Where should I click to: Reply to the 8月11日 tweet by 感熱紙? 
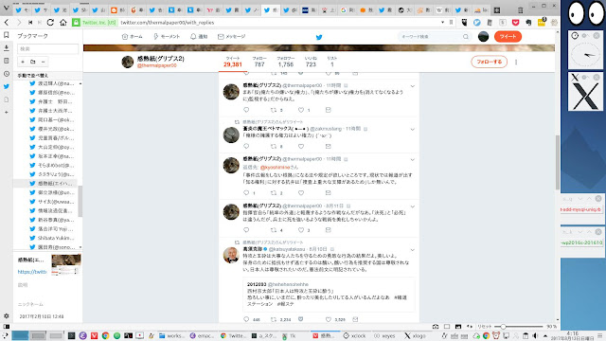pos(246,229)
